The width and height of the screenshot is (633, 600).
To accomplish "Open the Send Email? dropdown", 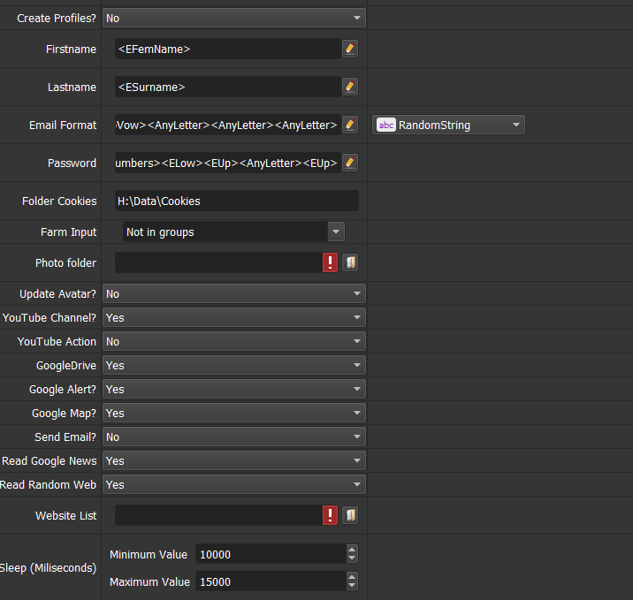I will click(234, 437).
